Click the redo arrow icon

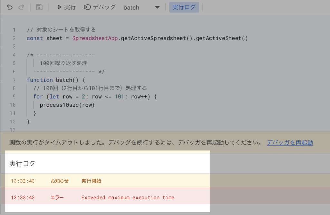(x=21, y=7)
